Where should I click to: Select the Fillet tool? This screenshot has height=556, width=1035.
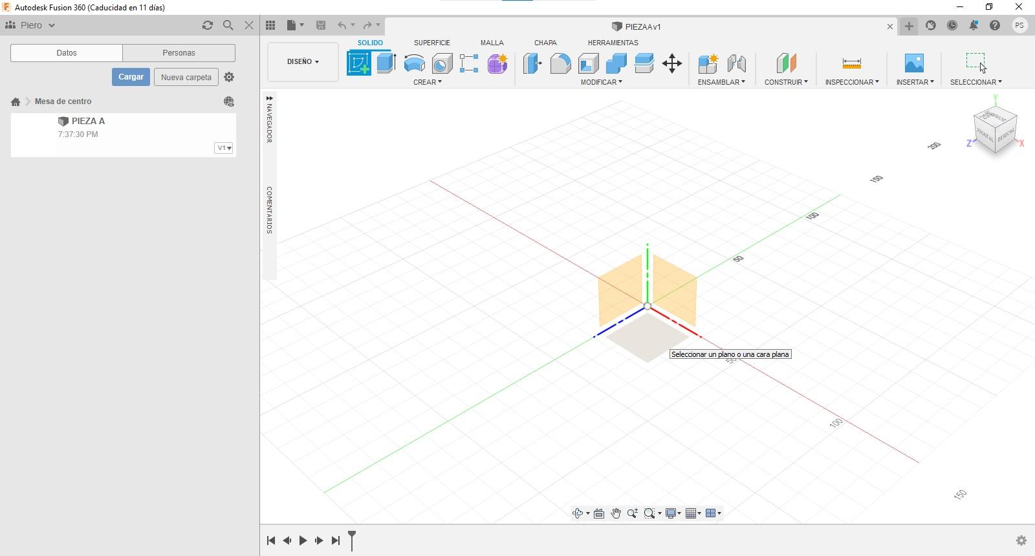(560, 63)
